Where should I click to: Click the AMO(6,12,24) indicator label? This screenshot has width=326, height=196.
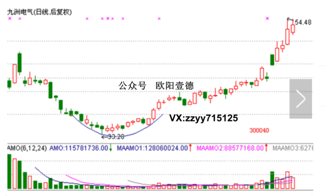[27, 148]
